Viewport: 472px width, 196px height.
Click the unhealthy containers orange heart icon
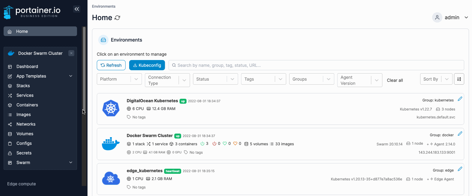point(235,144)
